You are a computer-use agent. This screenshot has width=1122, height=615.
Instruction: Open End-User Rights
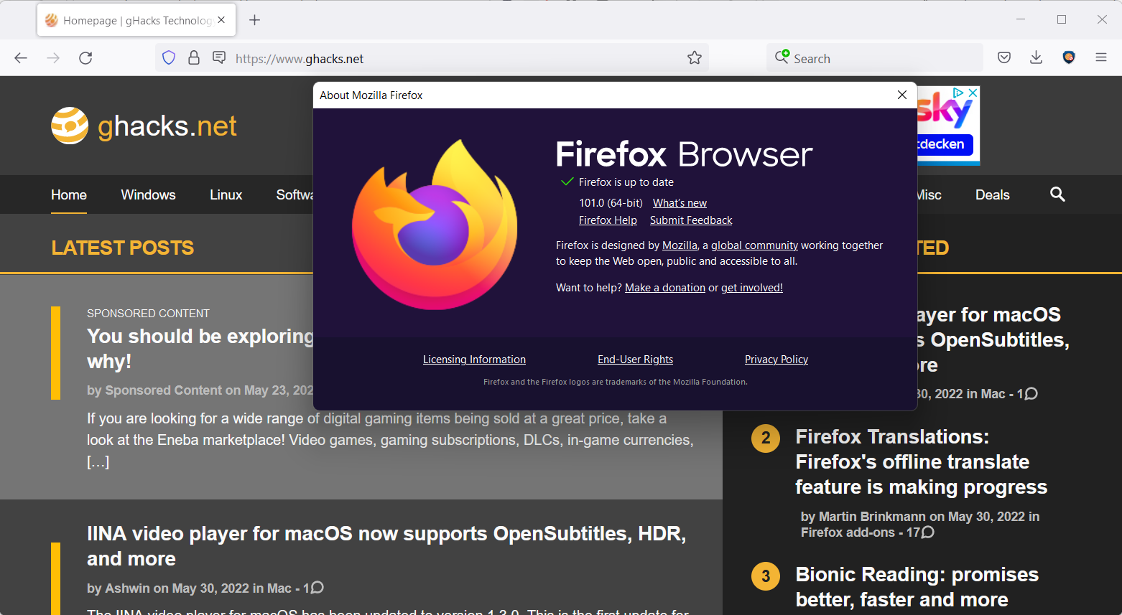point(635,360)
